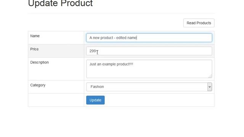Focus the Name input field
This screenshot has height=137, width=244.
[149, 38]
